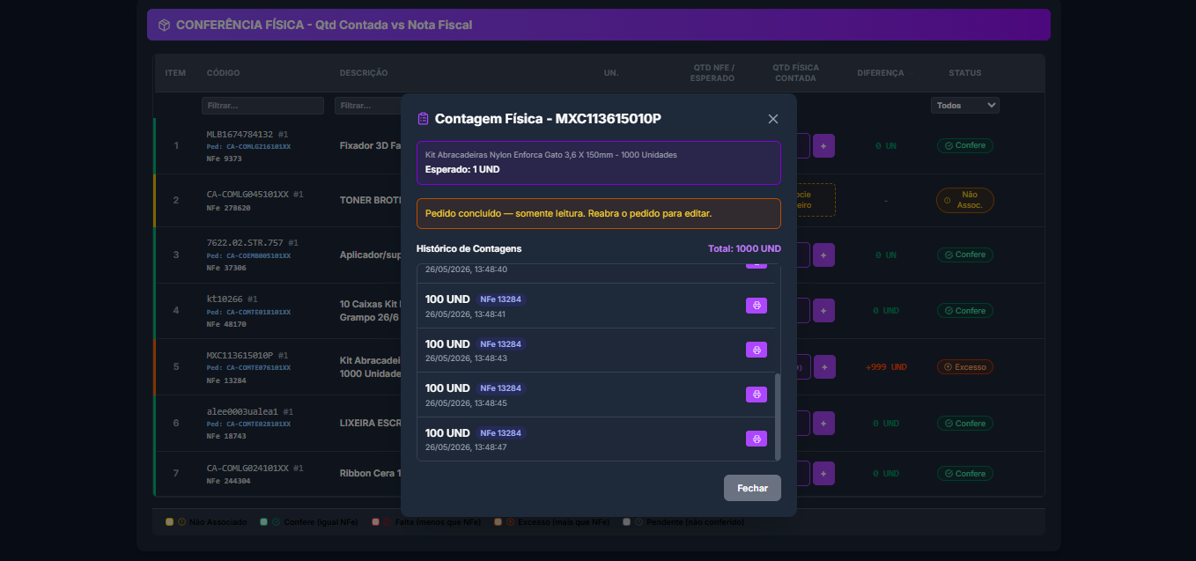Click the history list scrollbar thumb
This screenshot has height=561, width=1196.
click(x=777, y=416)
